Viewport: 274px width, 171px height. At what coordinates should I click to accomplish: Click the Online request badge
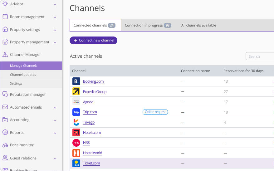click(x=155, y=112)
